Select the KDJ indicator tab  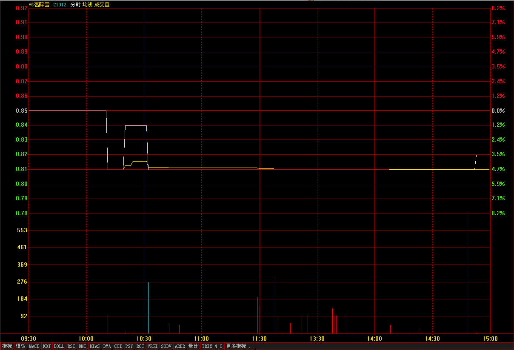click(47, 346)
